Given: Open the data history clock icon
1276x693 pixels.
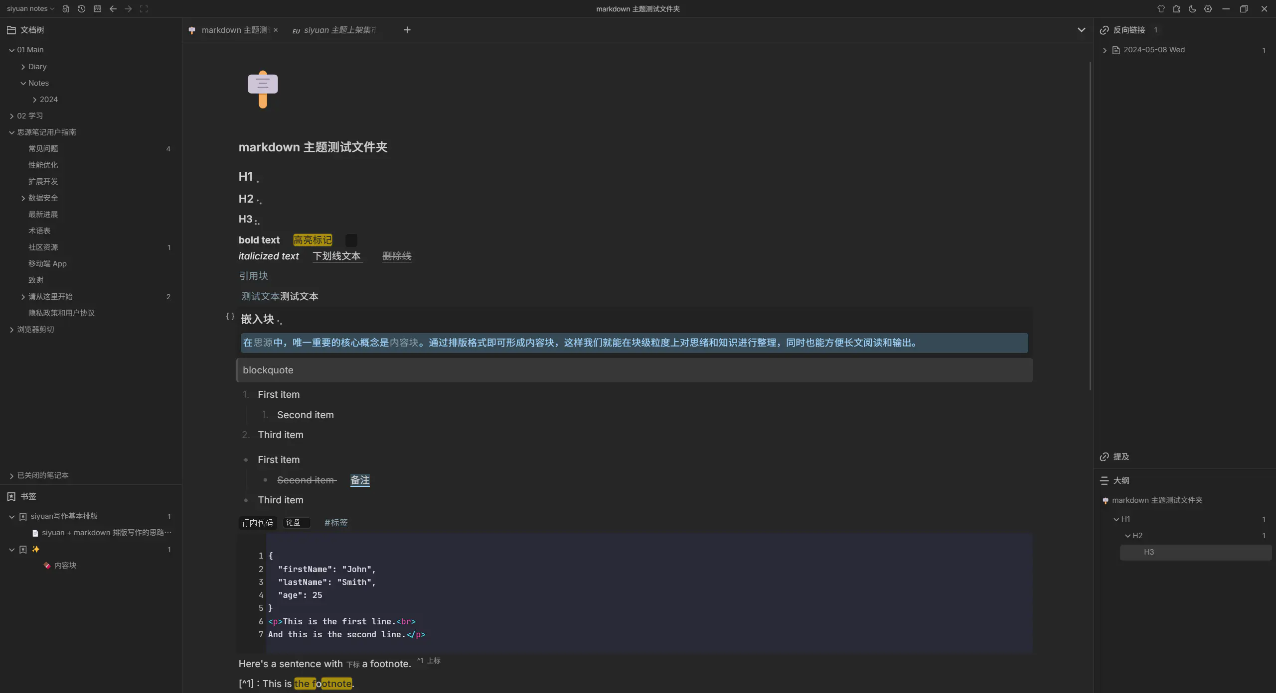Looking at the screenshot, I should tap(81, 9).
